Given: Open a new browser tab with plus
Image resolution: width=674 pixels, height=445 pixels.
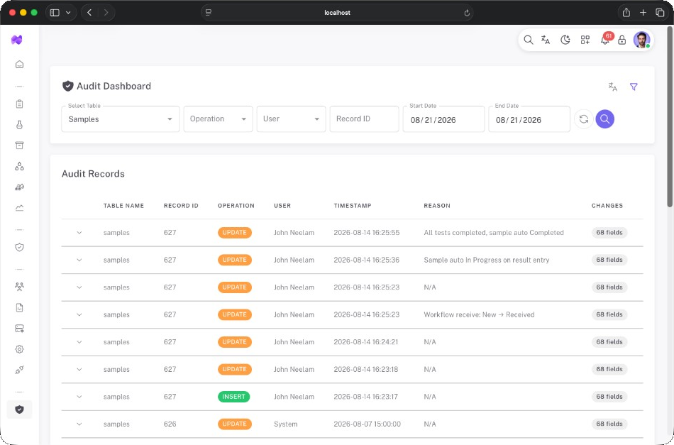Looking at the screenshot, I should point(643,13).
